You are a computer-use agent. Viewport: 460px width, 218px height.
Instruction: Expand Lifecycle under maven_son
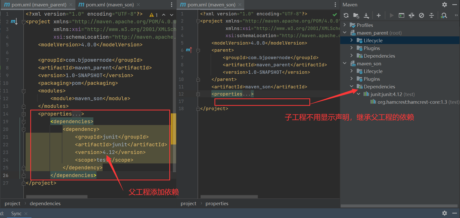pyautogui.click(x=351, y=71)
